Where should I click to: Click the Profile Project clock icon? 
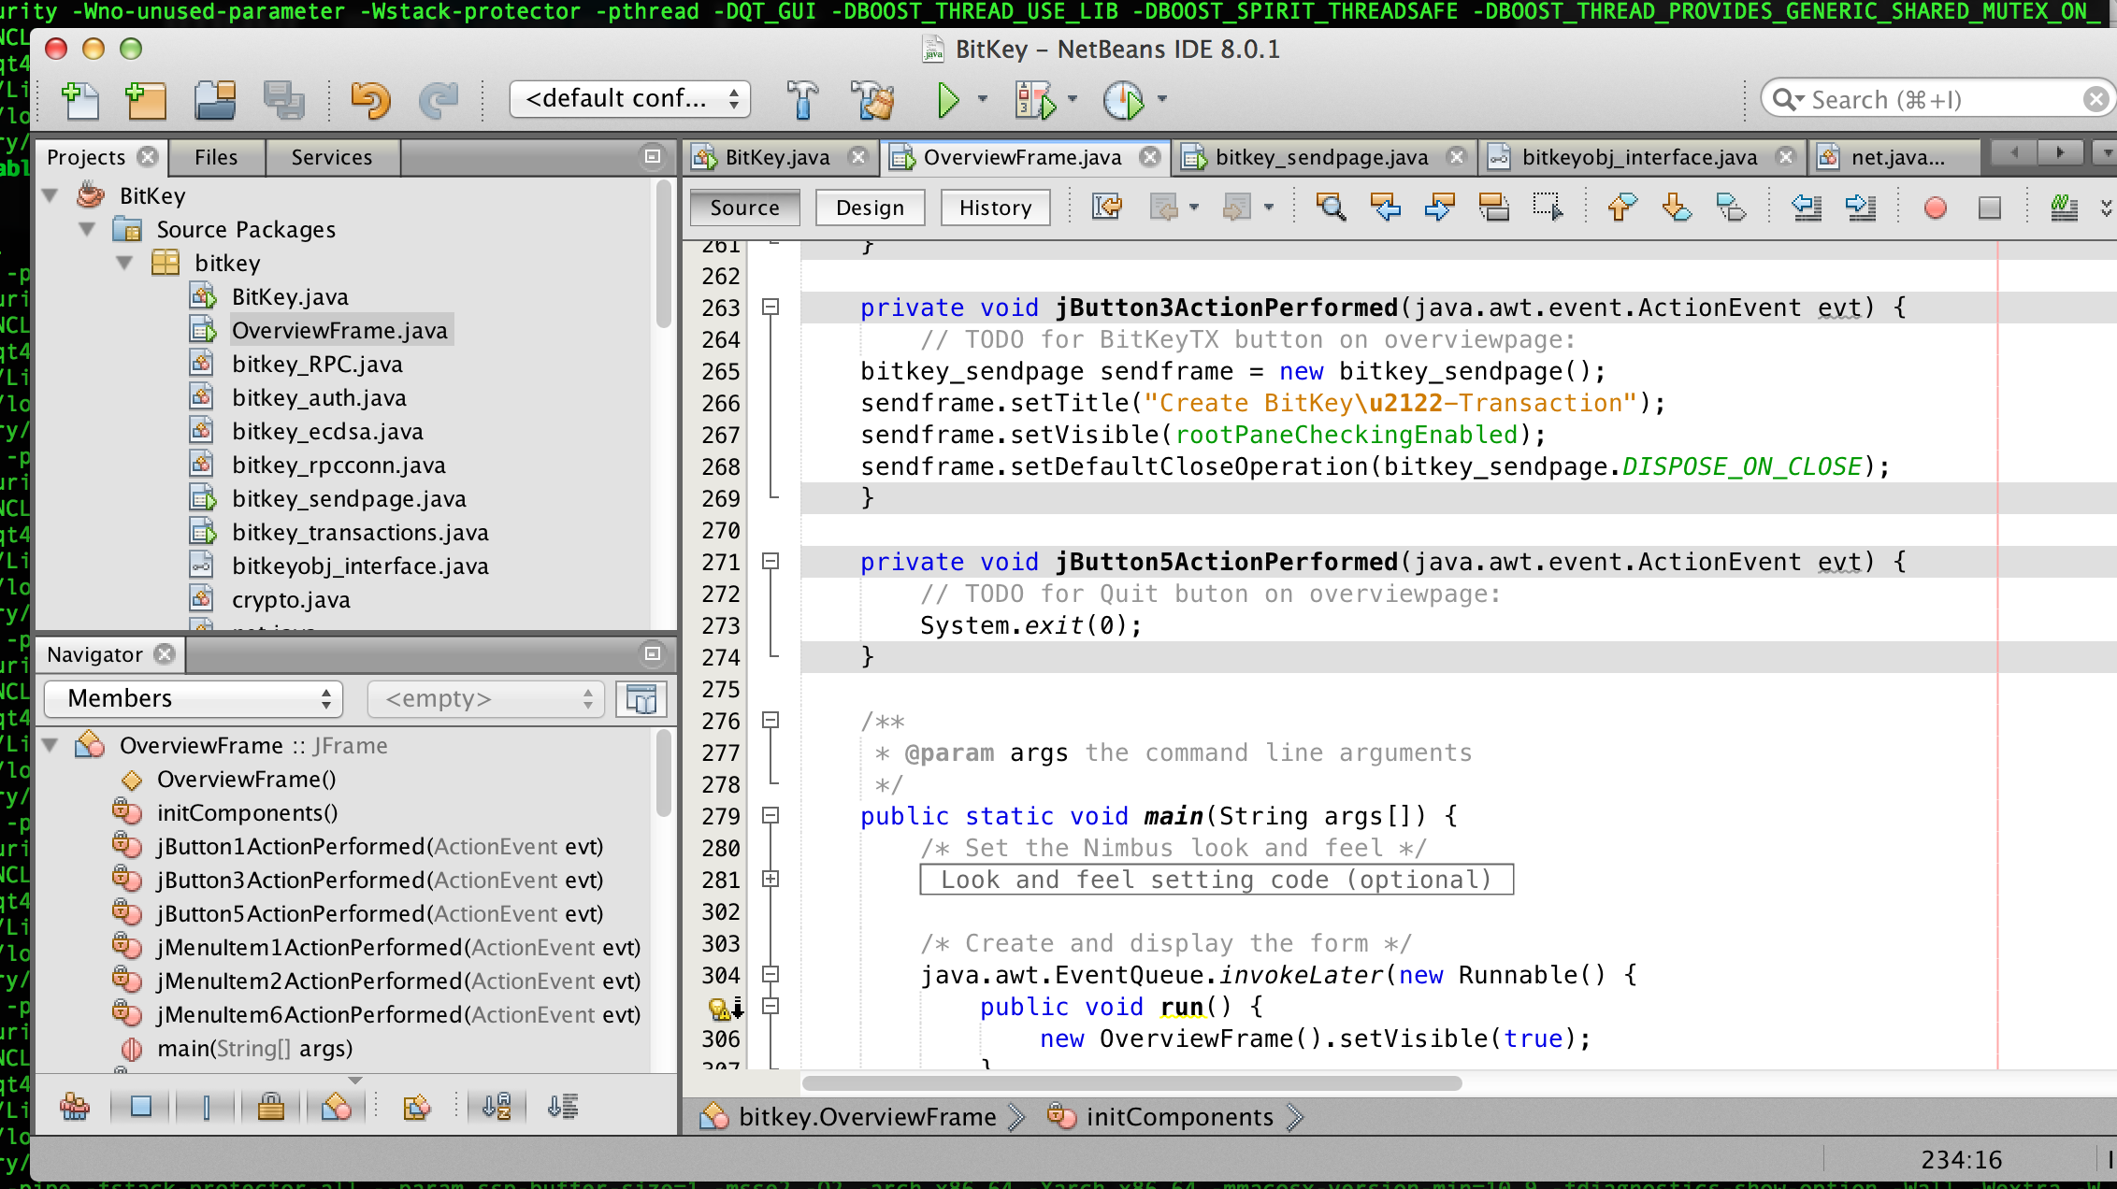pyautogui.click(x=1124, y=100)
